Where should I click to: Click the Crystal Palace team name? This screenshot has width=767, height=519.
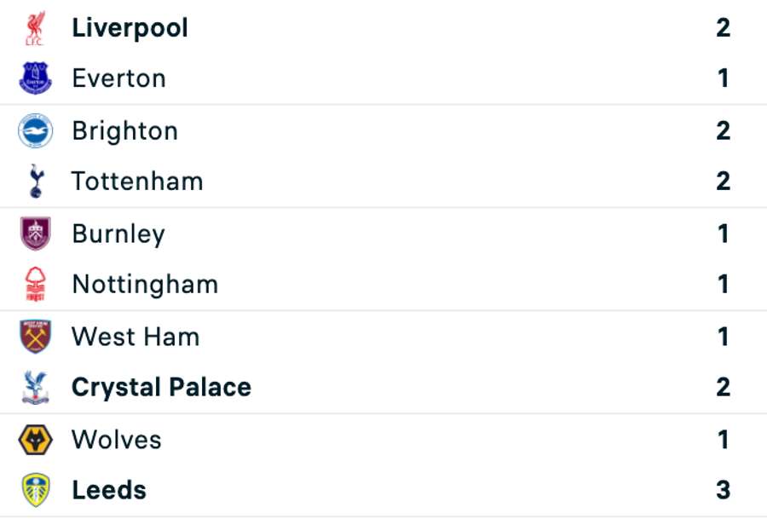click(x=162, y=387)
